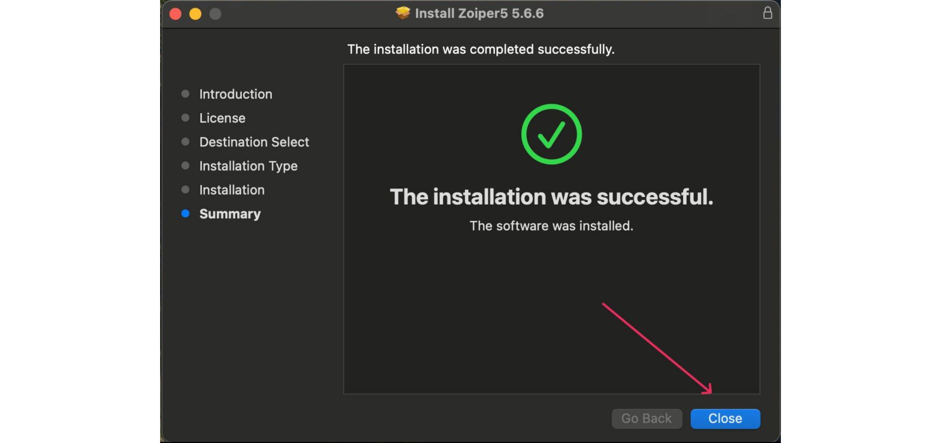Screen dimensions: 941x443
Task: Click the Installation step label
Action: (x=232, y=190)
